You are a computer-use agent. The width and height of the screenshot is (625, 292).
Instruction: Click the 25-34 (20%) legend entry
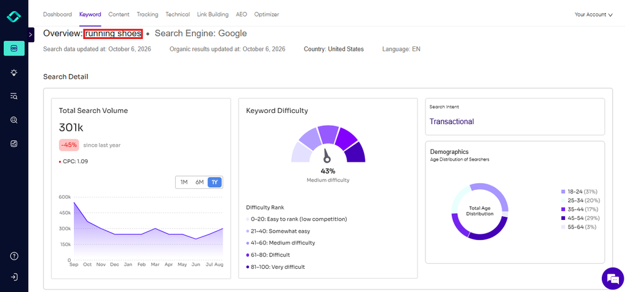(x=580, y=200)
